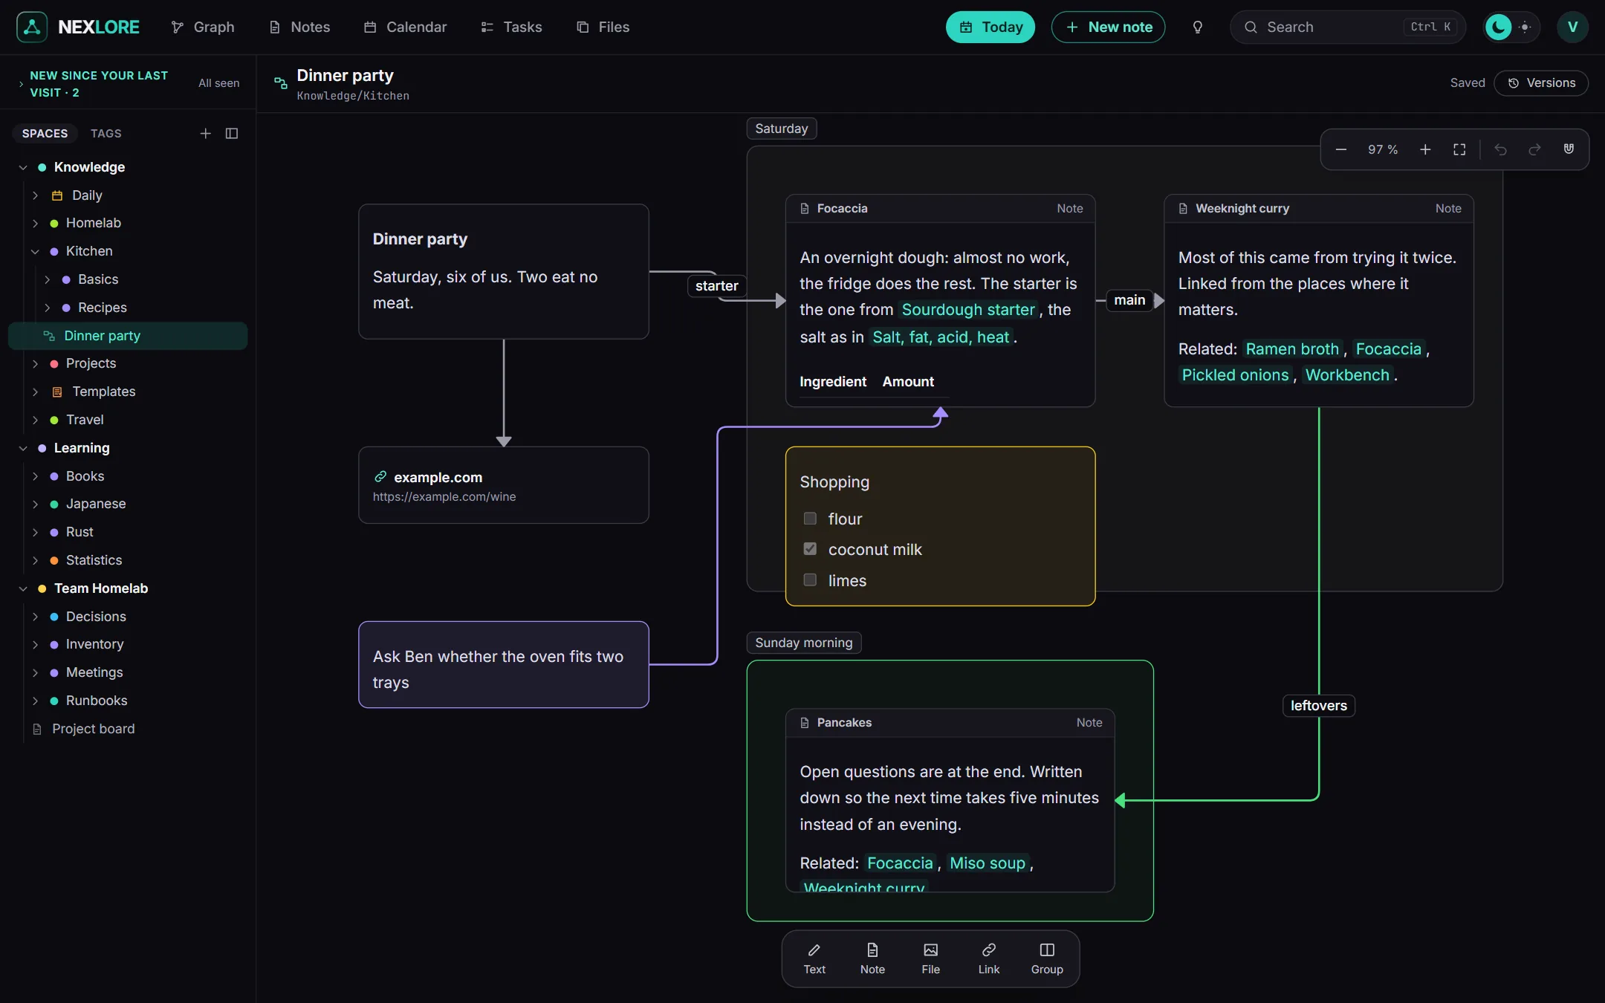Screen dimensions: 1605x1003
Task: Switch to the Tags tab
Action: (106, 133)
